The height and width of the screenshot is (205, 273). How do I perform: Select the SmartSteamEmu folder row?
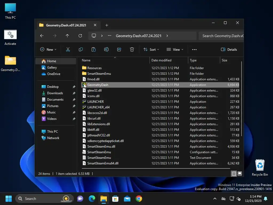click(x=160, y=74)
